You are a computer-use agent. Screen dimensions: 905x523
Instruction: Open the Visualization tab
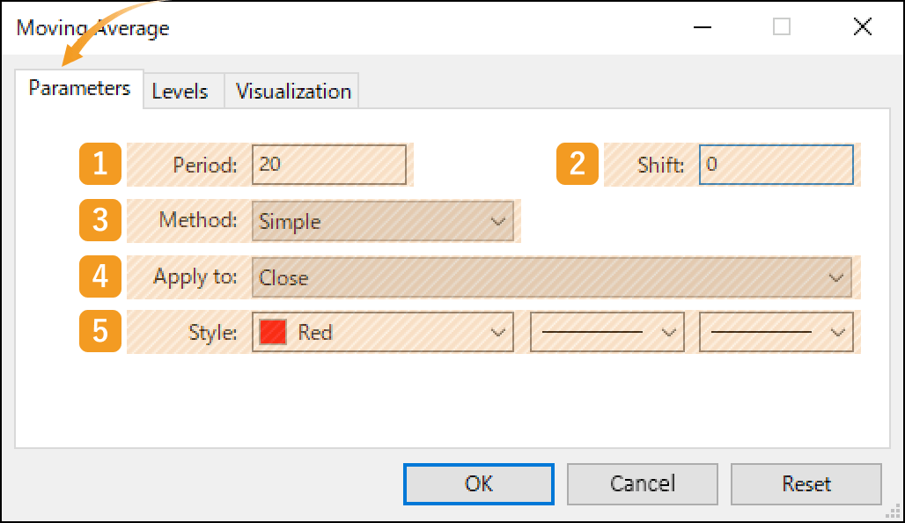point(292,92)
